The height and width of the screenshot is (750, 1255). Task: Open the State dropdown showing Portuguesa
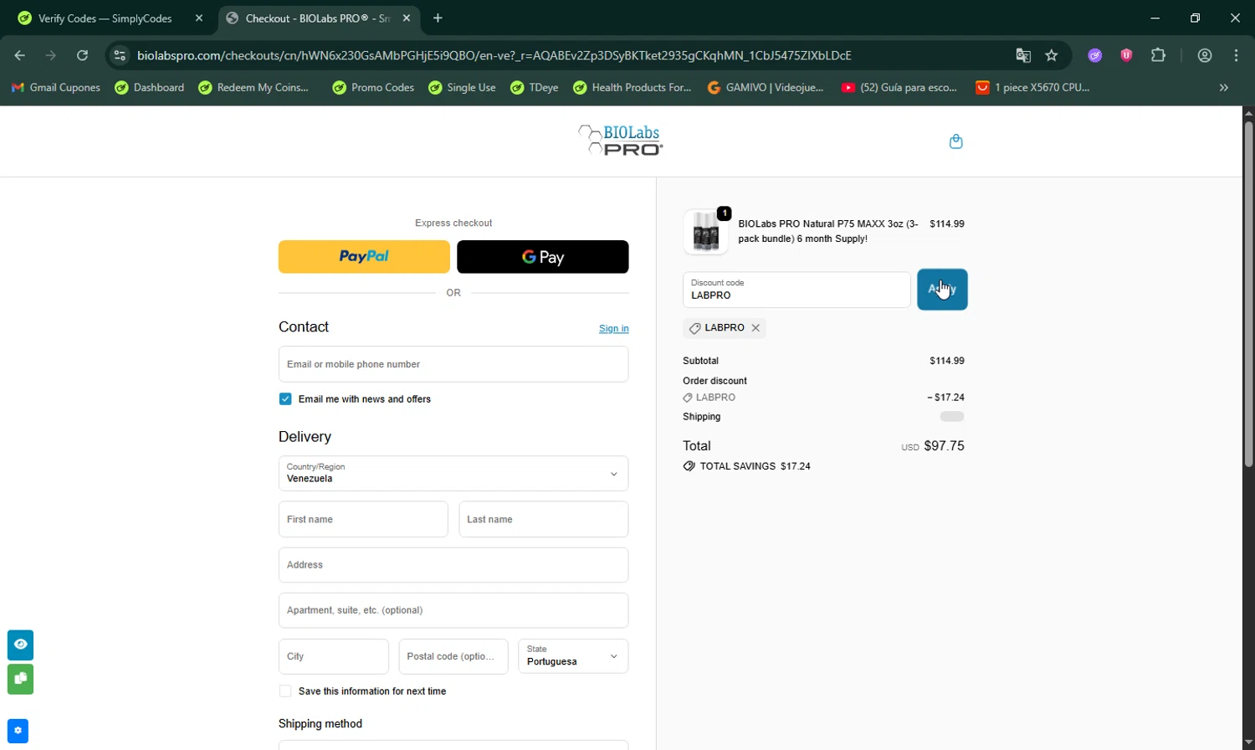(x=573, y=656)
